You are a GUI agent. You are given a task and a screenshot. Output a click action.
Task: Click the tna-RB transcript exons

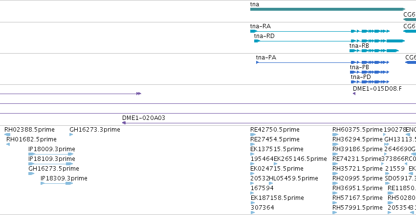[374, 51]
